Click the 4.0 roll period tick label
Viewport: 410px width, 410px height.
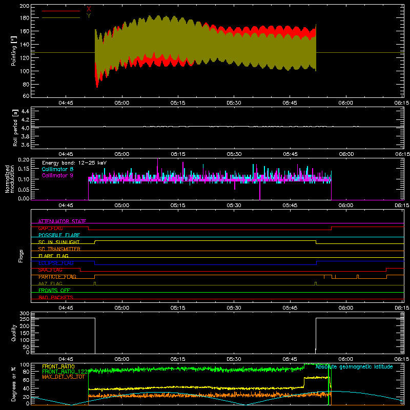click(25, 128)
